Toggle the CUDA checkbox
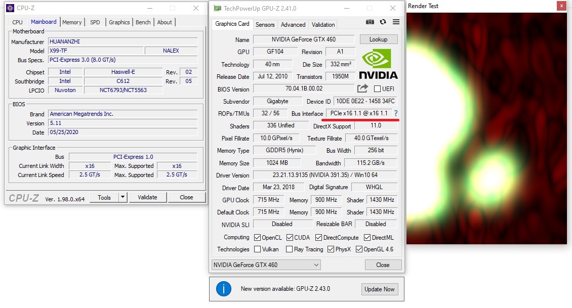 point(290,237)
